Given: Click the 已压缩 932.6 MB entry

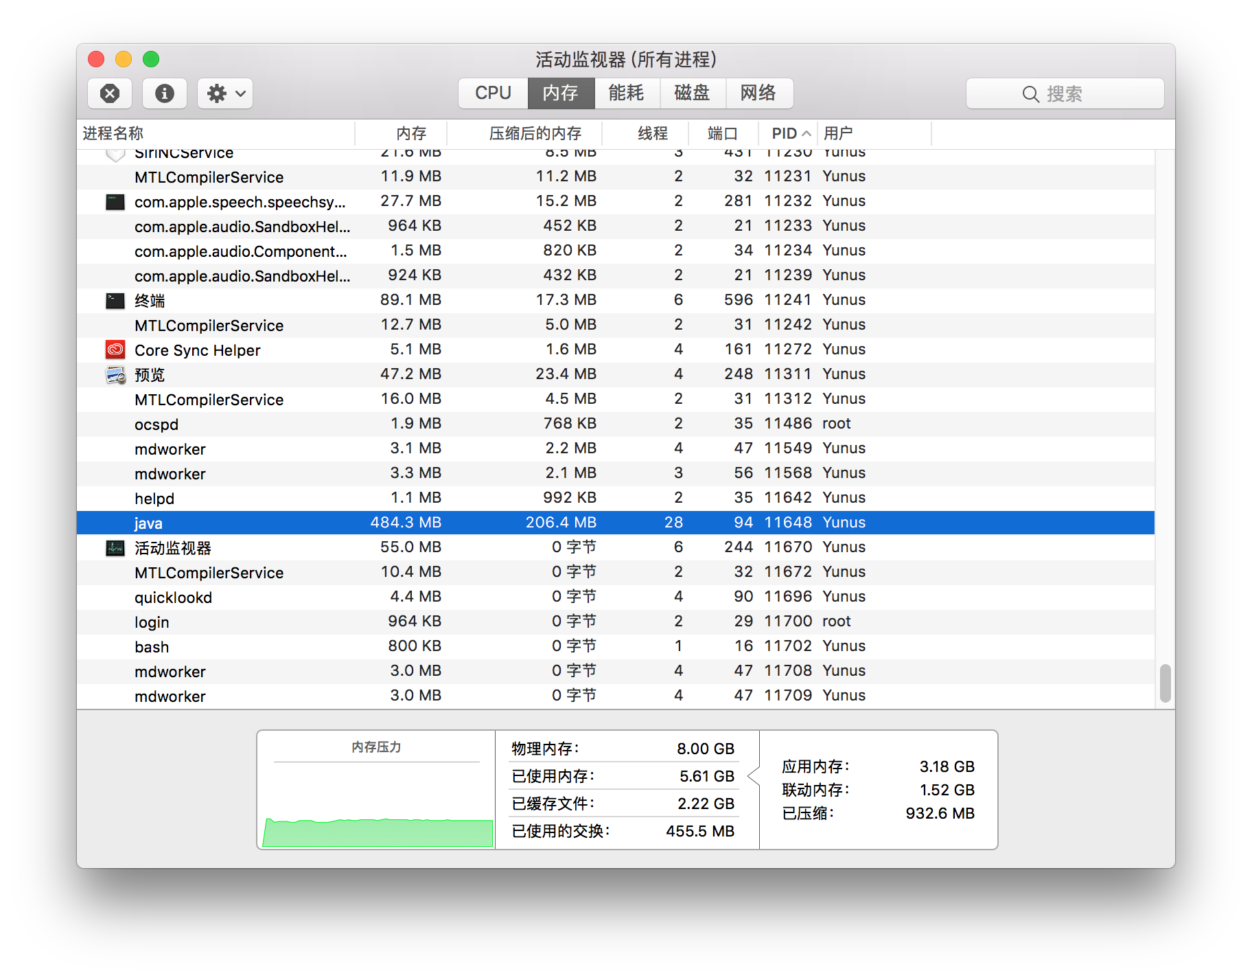Looking at the screenshot, I should click(x=879, y=813).
